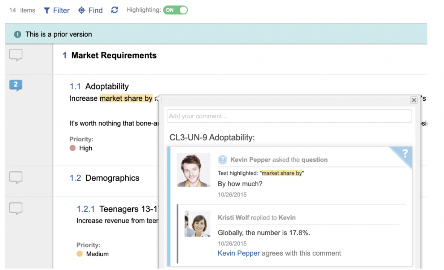This screenshot has height=270, width=444.
Task: Click the red High priority dot
Action: [x=73, y=148]
